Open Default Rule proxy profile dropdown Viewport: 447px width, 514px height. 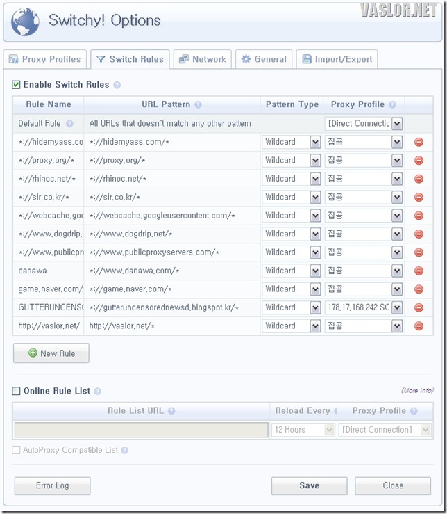397,123
